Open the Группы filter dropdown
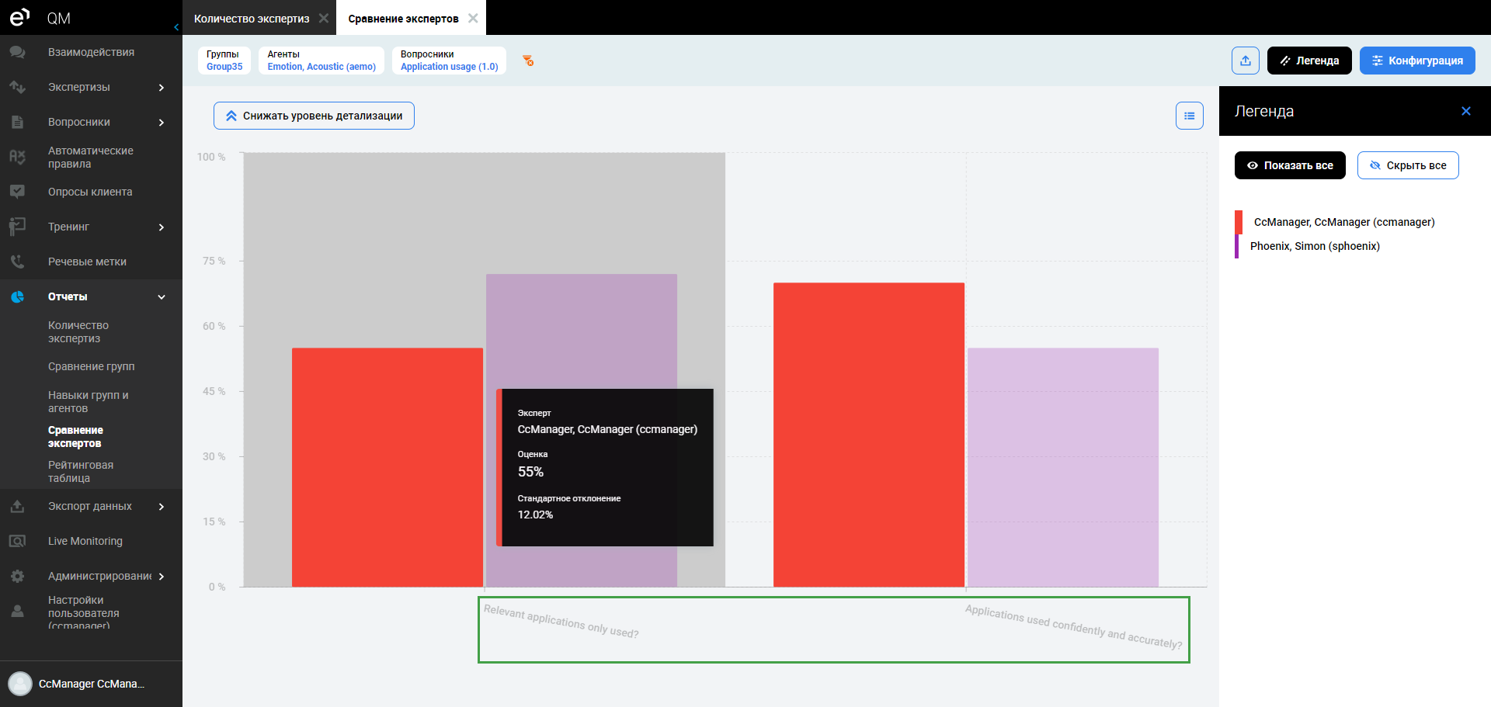 pyautogui.click(x=224, y=61)
